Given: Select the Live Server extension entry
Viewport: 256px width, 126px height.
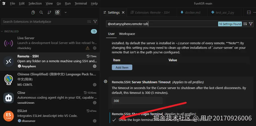Looking at the screenshot, I should 50,43.
